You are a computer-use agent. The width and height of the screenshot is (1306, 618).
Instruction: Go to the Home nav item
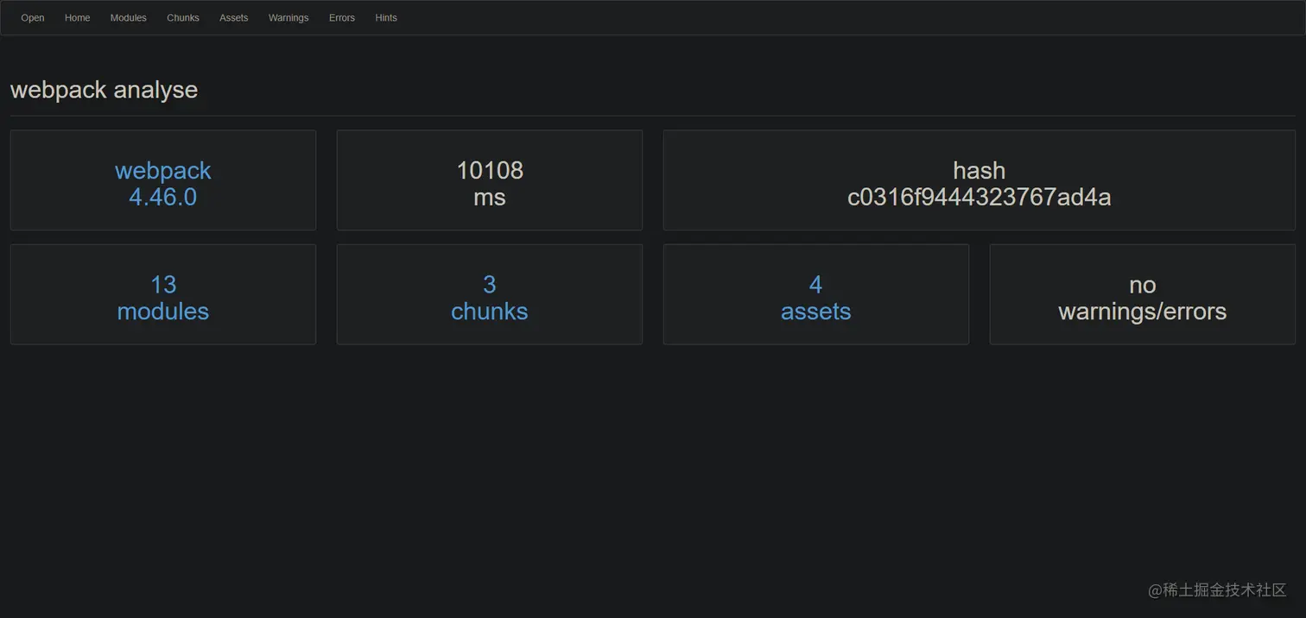[77, 18]
